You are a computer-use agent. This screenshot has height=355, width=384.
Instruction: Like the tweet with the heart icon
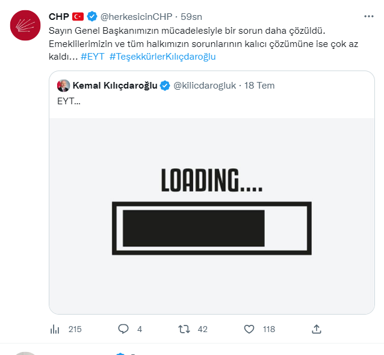[x=249, y=329]
